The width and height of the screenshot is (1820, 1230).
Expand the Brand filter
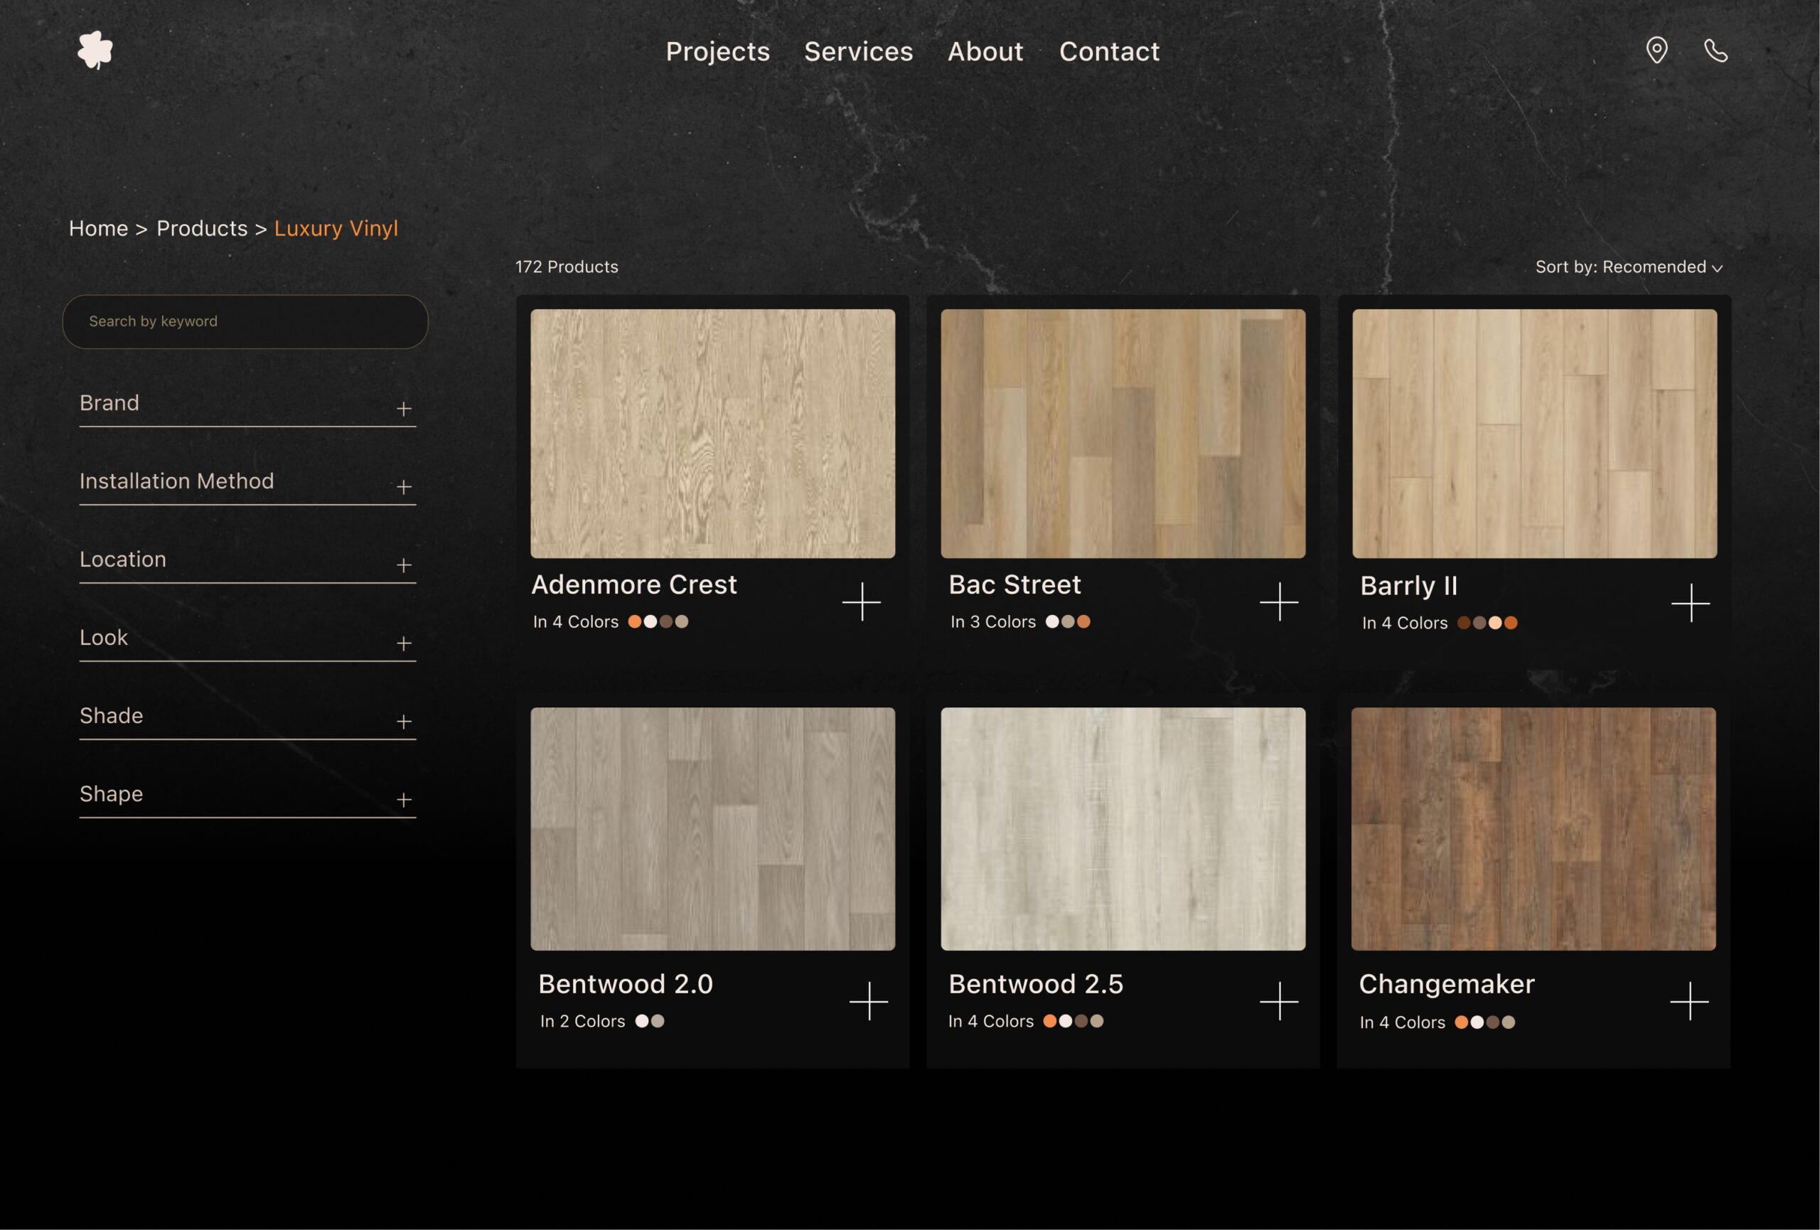tap(403, 409)
